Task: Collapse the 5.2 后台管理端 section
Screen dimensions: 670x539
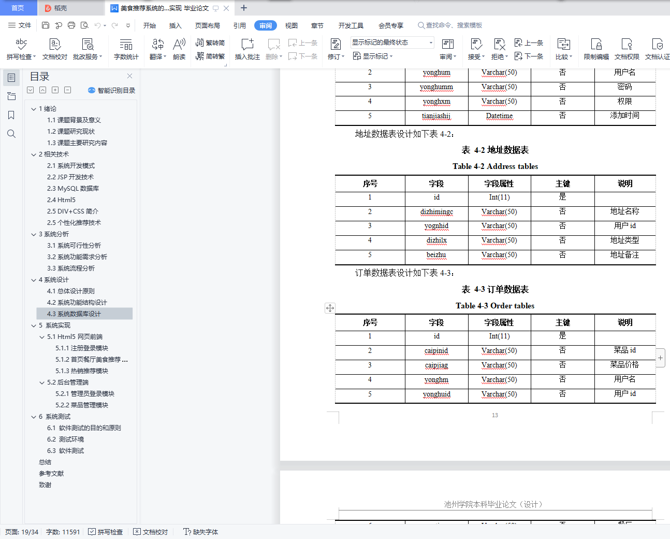Action: click(42, 382)
